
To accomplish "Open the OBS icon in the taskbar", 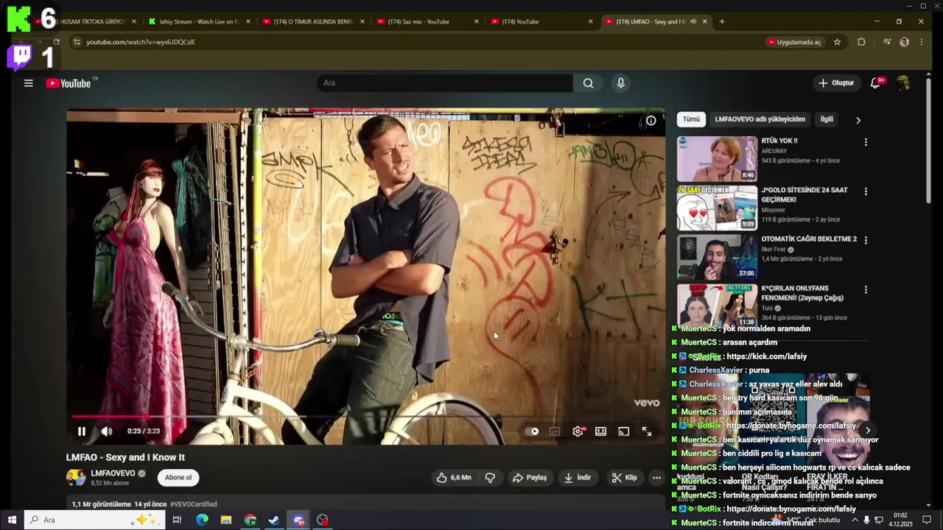I will (x=323, y=520).
